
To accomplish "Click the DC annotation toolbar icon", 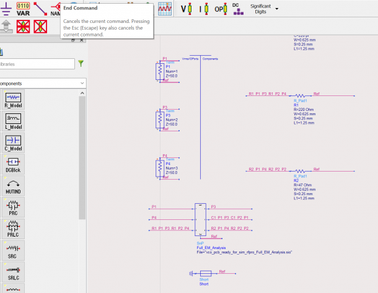I will click(235, 8).
